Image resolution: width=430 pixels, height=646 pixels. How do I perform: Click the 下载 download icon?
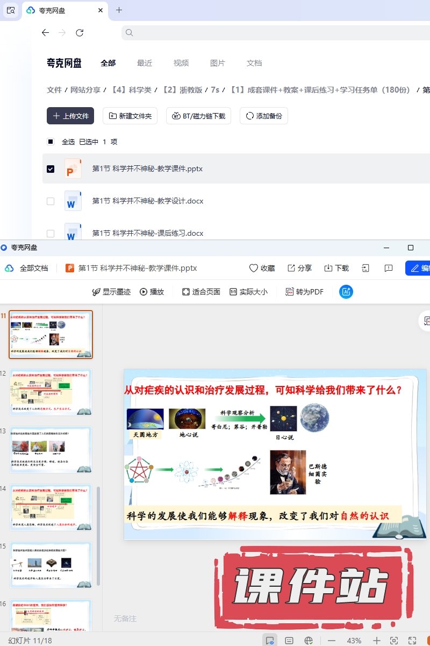328,268
